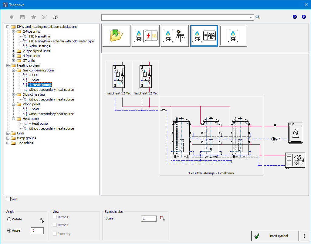Screen dimensions: 311x244
Task: Select Global settings in the tree
Action: click(x=39, y=46)
